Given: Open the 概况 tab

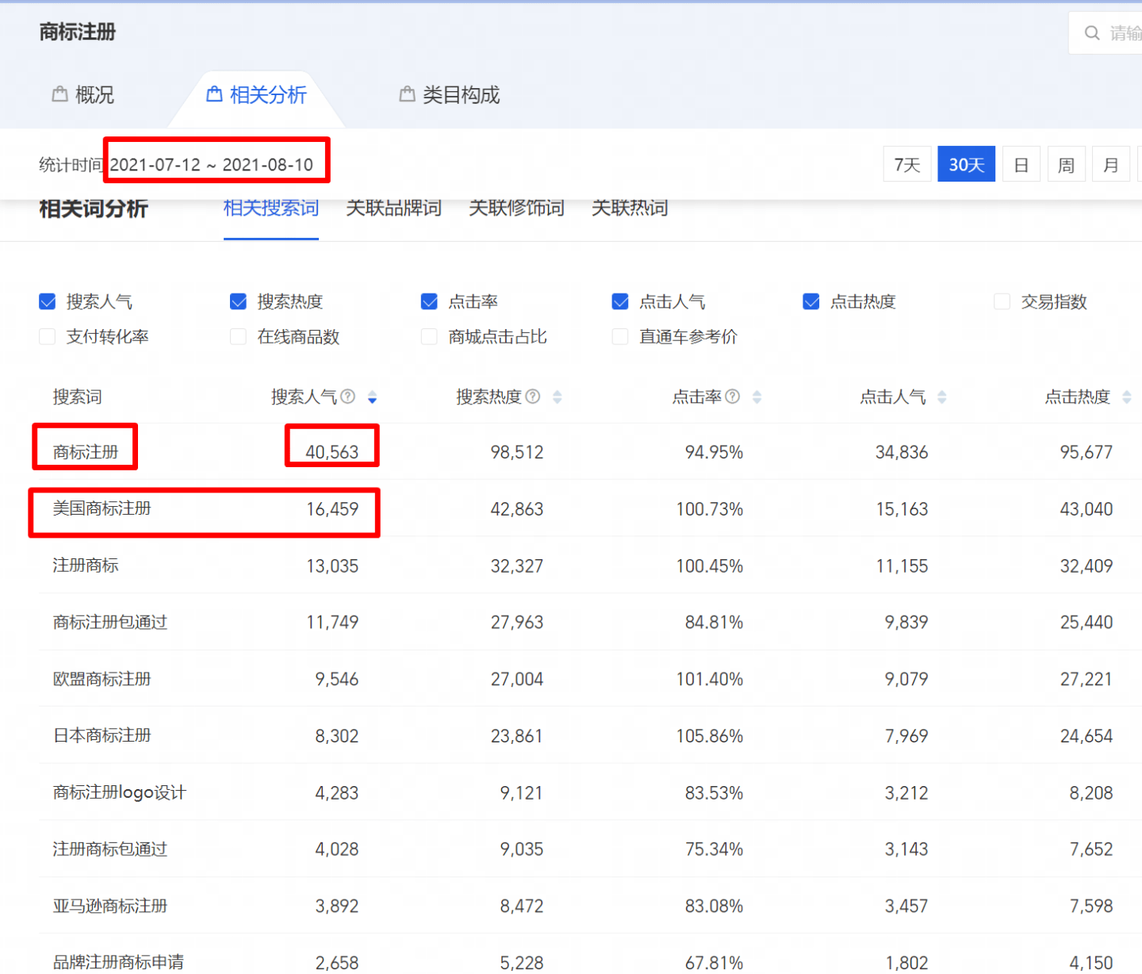Looking at the screenshot, I should pyautogui.click(x=83, y=95).
